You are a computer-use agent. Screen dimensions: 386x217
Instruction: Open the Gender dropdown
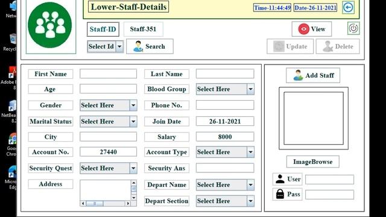point(109,105)
